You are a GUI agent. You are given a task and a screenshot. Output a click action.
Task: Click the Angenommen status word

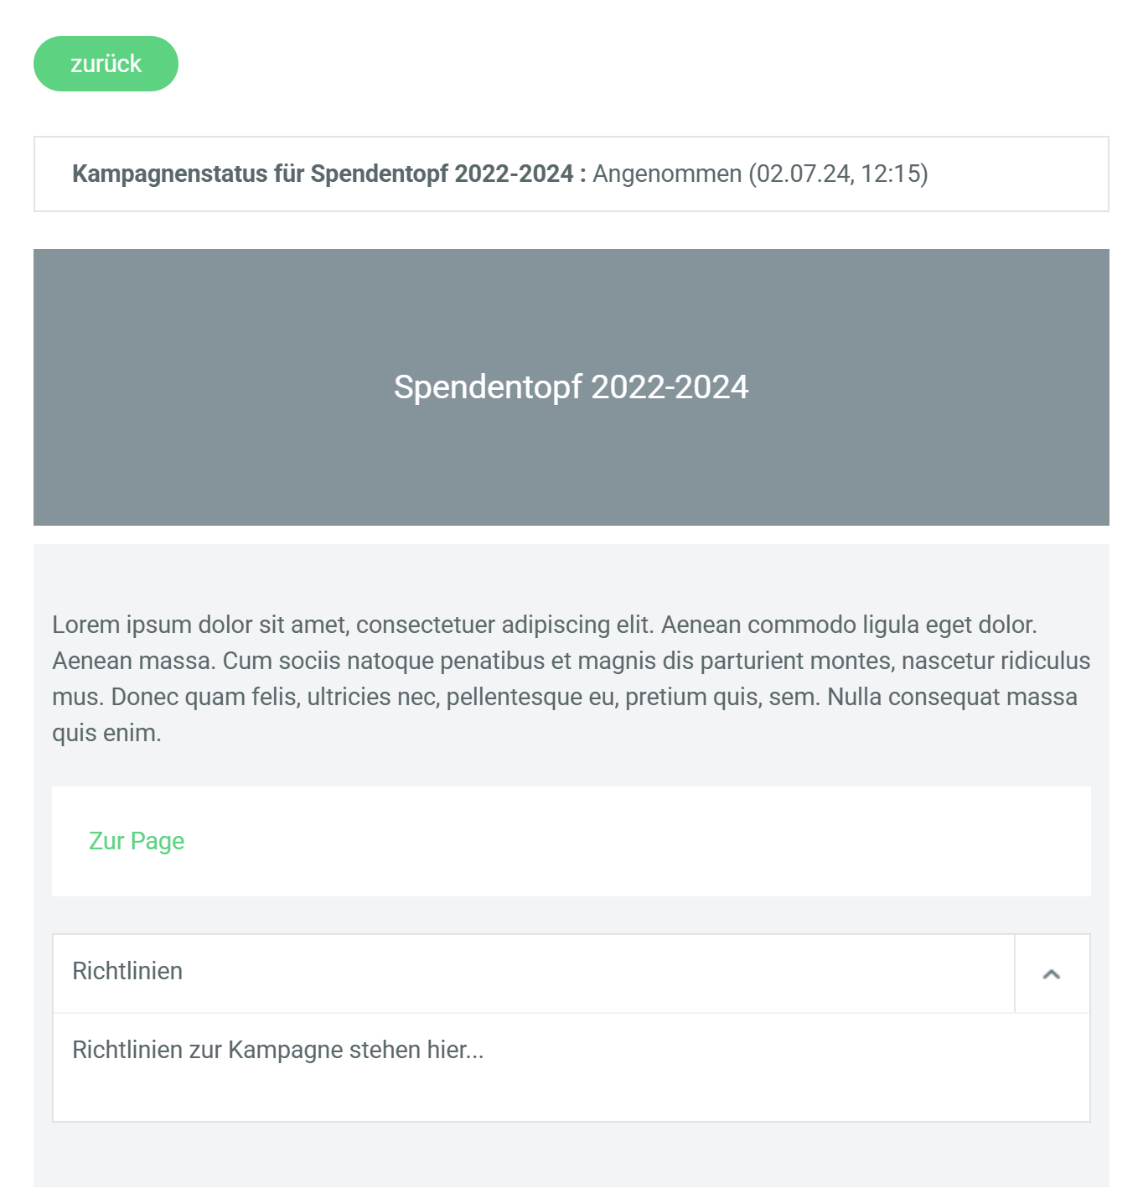[x=667, y=174]
